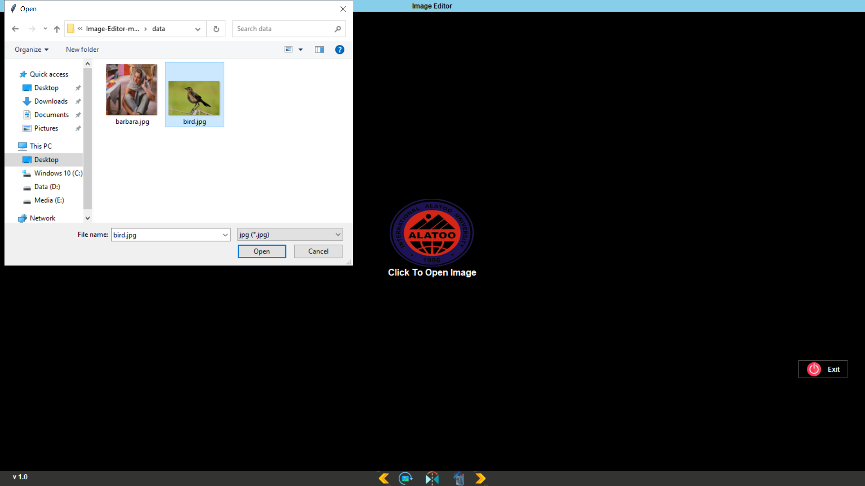Click the Forward arrow in Open dialog

point(32,29)
